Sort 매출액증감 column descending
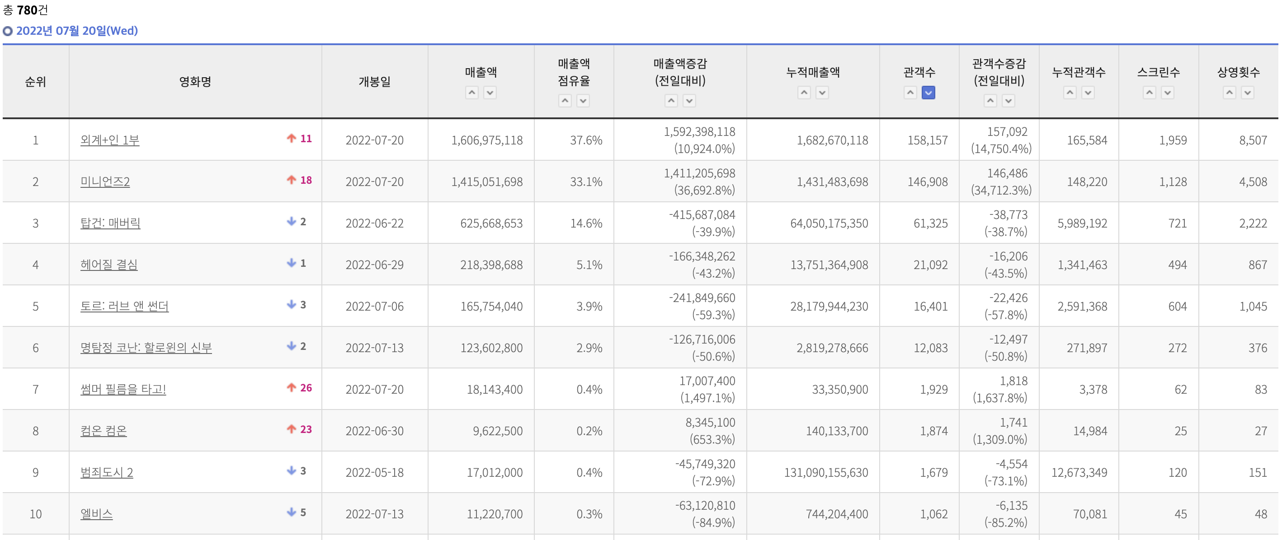The height and width of the screenshot is (540, 1282). (689, 101)
